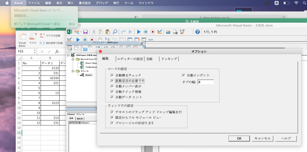
Task: Uncheck 自動構文チェック in code settings
Action: (112, 75)
